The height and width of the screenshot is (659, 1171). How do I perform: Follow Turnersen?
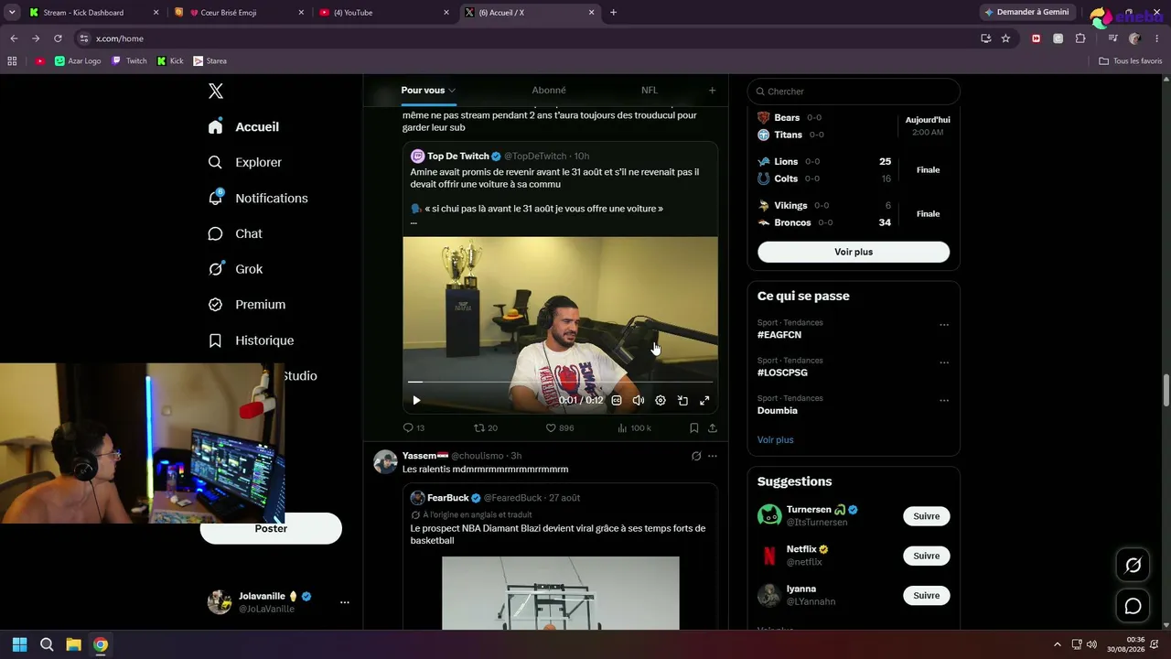[927, 516]
